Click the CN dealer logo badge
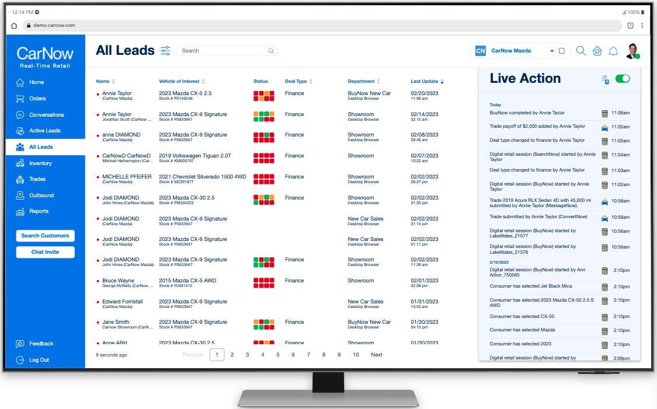 click(481, 51)
